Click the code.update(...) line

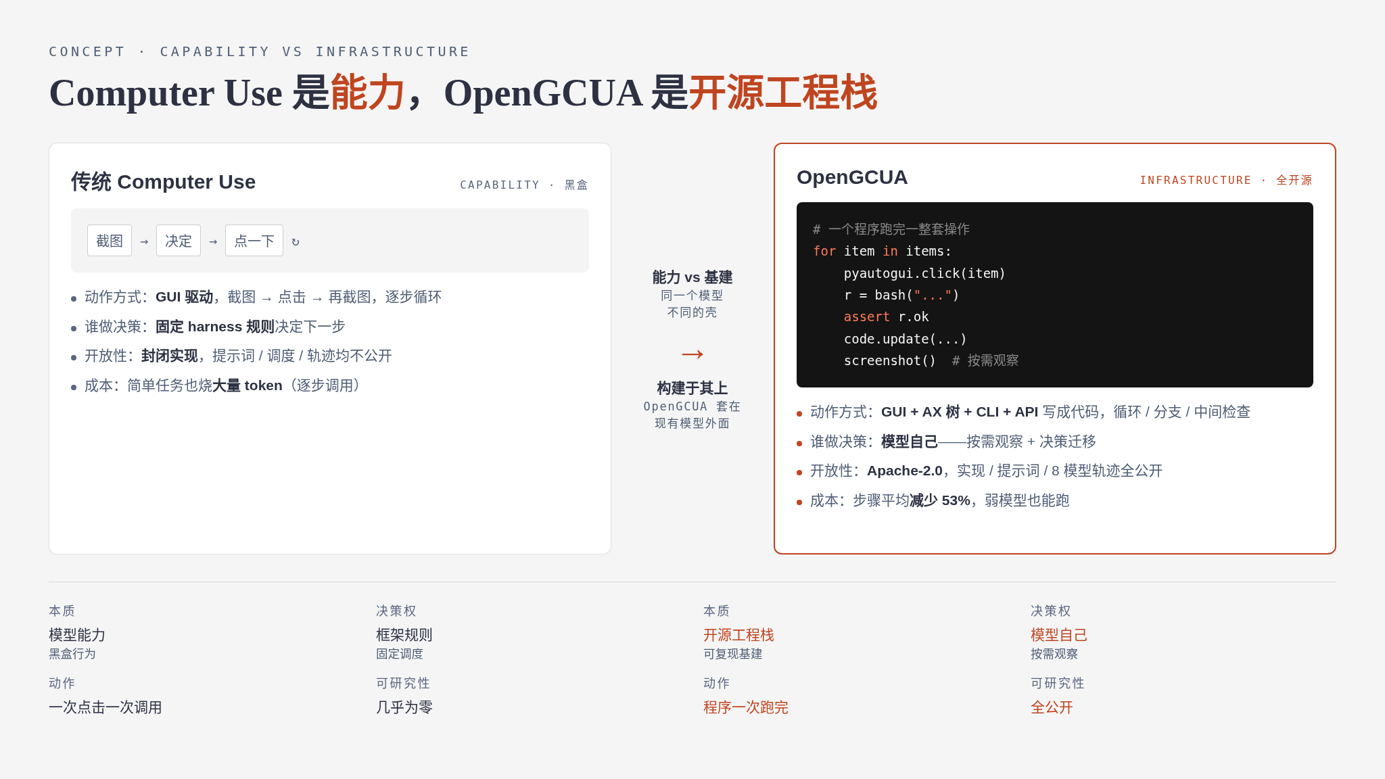(x=906, y=339)
